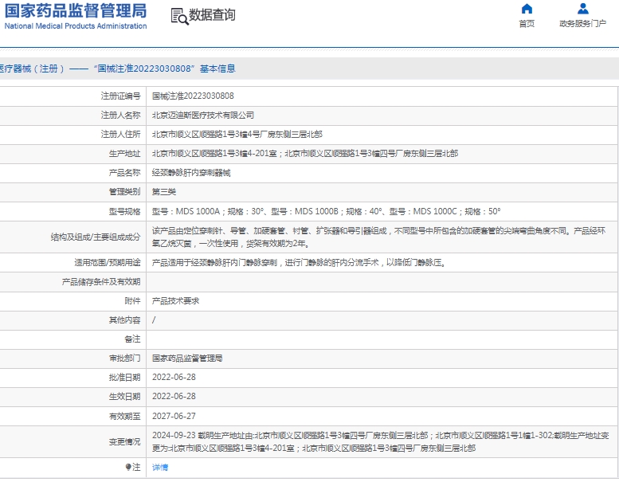
Task: Click the 审批部门 row label
Action: 124,359
